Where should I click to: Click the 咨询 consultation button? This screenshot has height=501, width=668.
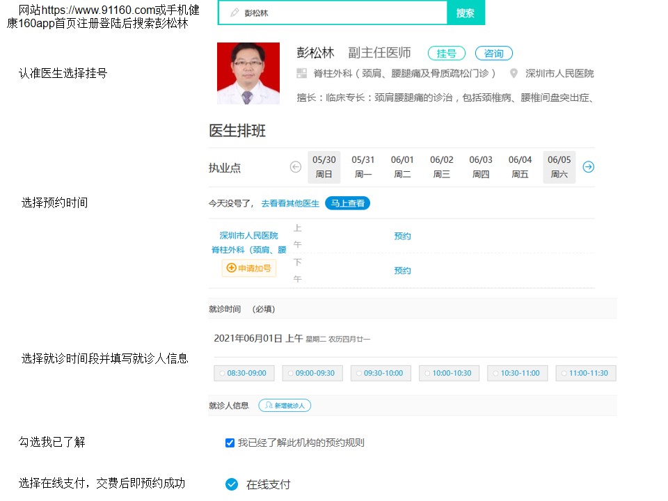coord(493,54)
